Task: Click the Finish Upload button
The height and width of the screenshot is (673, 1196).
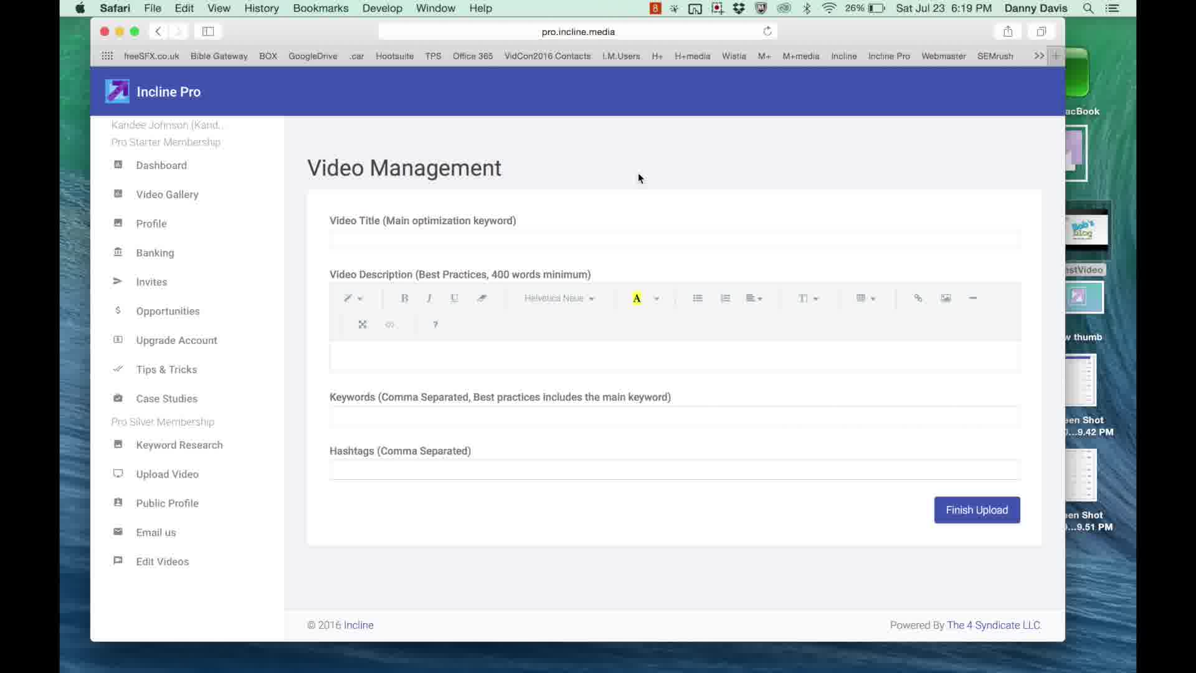Action: point(977,510)
